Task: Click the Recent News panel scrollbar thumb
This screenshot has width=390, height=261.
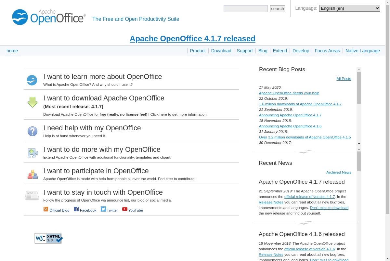Action: pos(359,161)
